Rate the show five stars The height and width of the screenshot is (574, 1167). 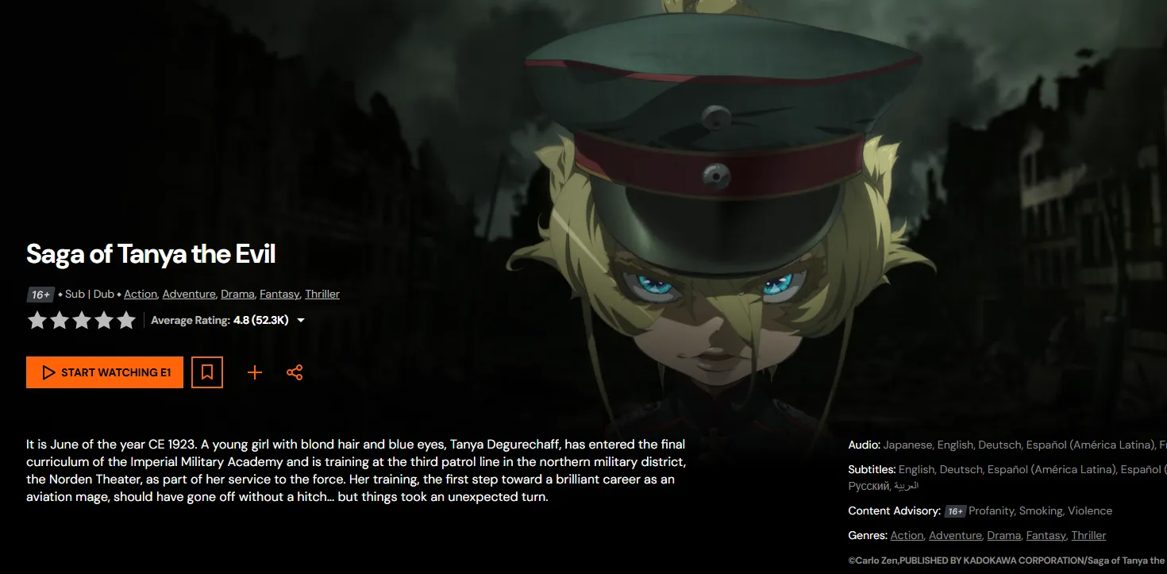tap(126, 321)
